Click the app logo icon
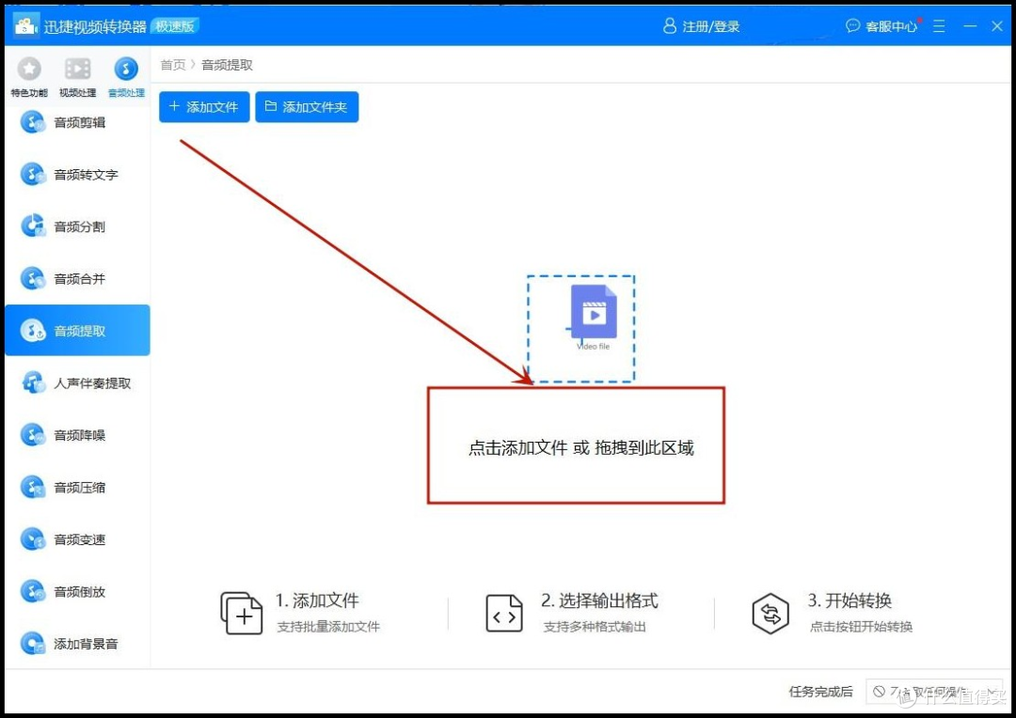The height and width of the screenshot is (718, 1016). [25, 26]
